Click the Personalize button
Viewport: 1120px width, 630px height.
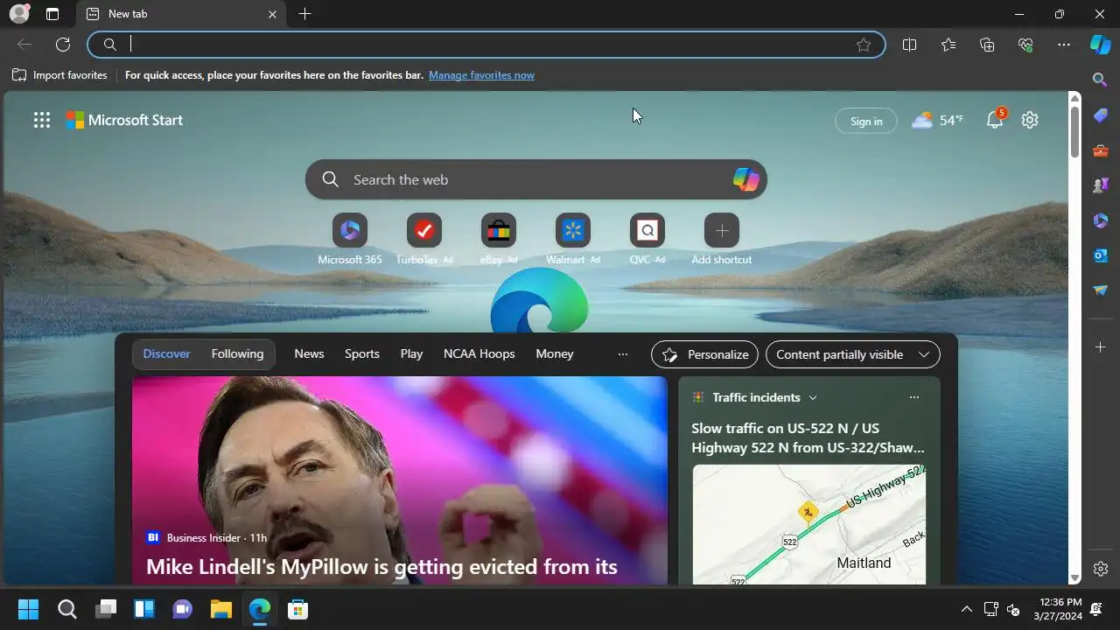point(704,354)
